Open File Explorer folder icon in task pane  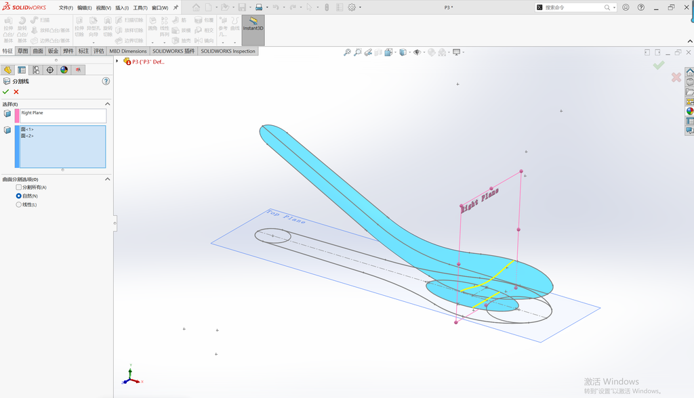pos(689,91)
